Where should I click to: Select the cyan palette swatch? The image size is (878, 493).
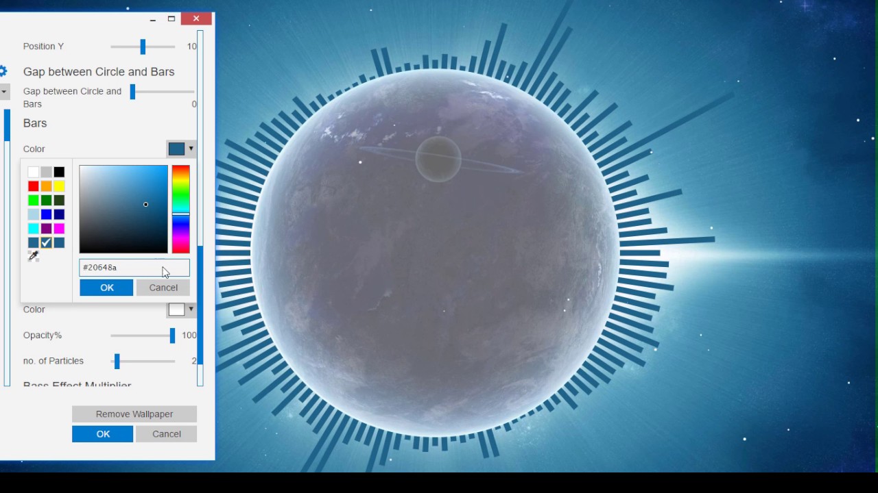(33, 229)
